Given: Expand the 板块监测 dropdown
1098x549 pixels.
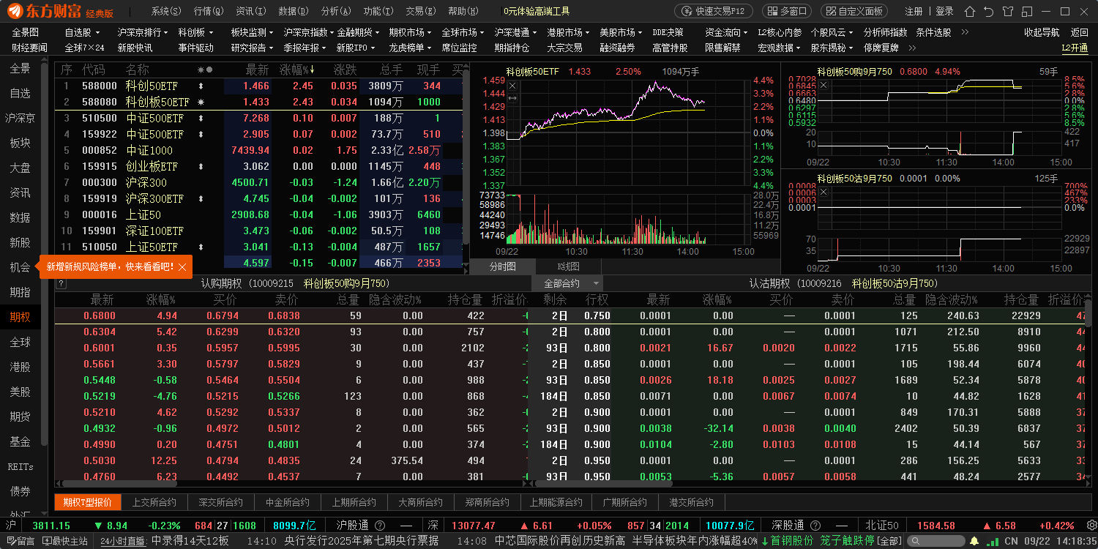Looking at the screenshot, I should click(253, 32).
